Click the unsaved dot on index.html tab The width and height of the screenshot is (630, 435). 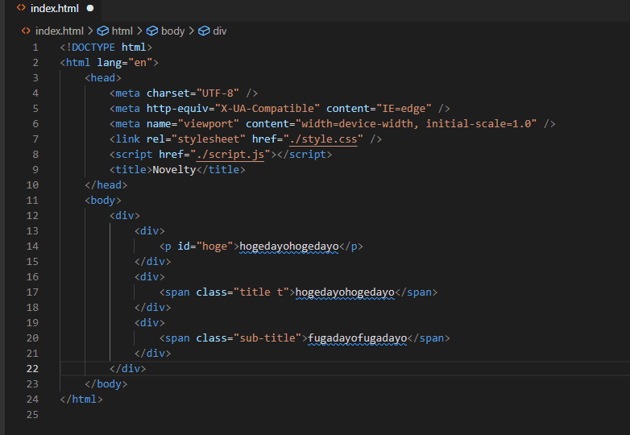pyautogui.click(x=89, y=8)
